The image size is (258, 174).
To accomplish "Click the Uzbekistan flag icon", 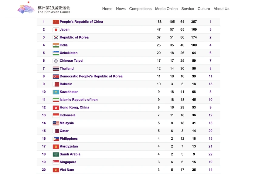I will tap(56, 53).
